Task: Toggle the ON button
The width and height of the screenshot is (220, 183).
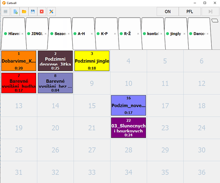Action: pos(168,12)
